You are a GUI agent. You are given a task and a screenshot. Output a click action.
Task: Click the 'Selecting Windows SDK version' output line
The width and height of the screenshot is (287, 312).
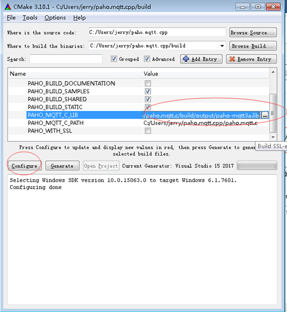123,180
